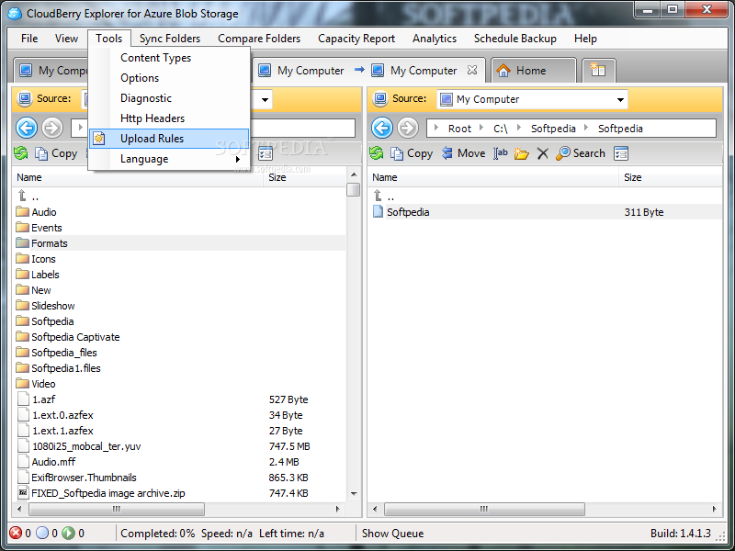
Task: Open properties list icon in right pane toolbar
Action: tap(621, 153)
